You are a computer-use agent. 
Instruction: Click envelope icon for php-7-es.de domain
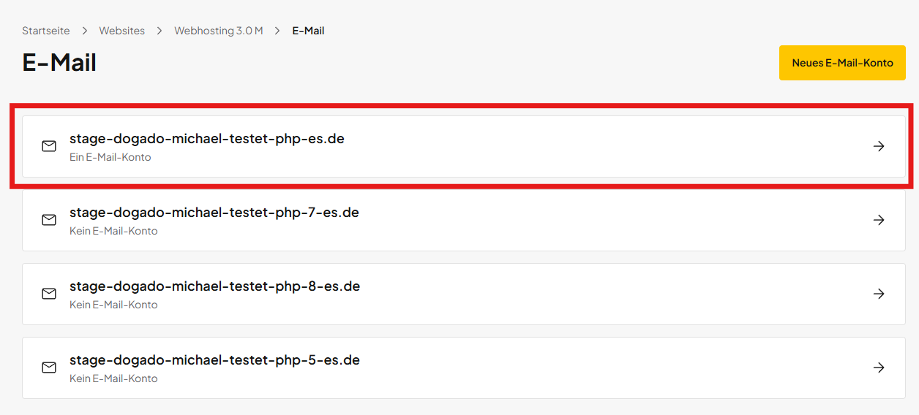pos(49,220)
